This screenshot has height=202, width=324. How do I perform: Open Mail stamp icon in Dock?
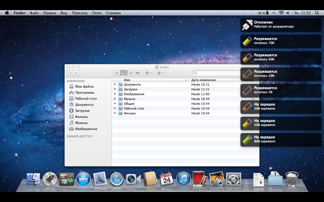(100, 179)
